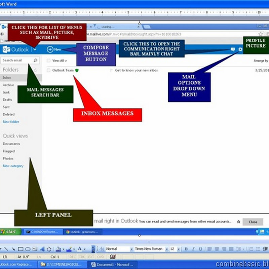269x269 pixels.
Task: Click the Windows start button
Action: [11, 232]
